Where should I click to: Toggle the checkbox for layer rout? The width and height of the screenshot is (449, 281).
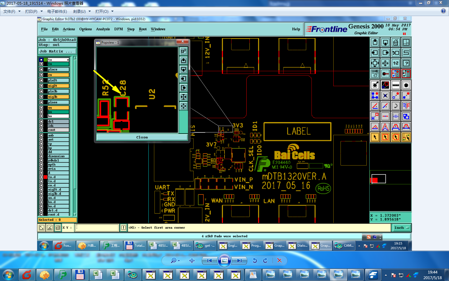[x=41, y=130]
